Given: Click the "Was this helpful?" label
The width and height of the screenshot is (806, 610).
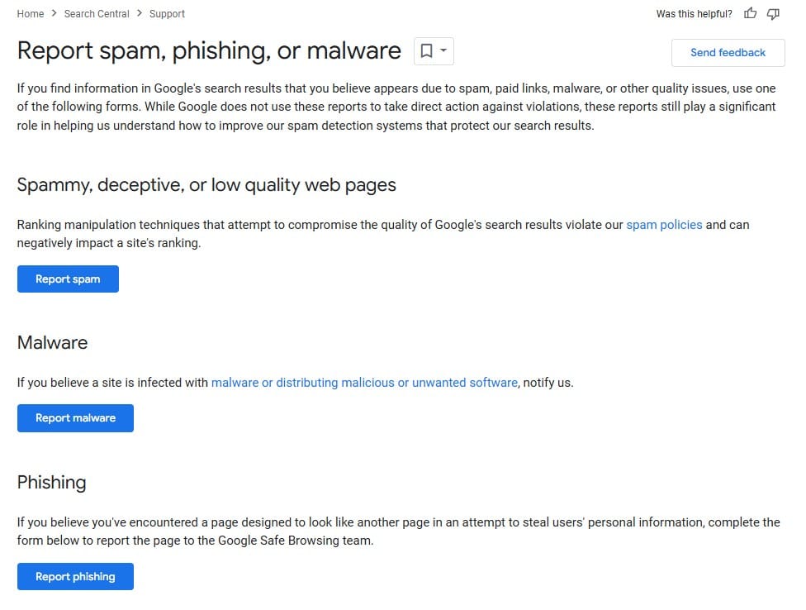Looking at the screenshot, I should click(x=694, y=14).
